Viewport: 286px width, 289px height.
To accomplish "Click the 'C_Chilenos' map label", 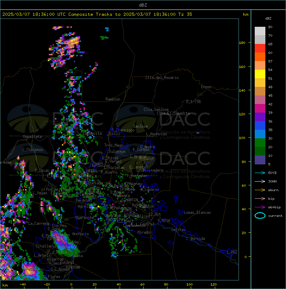I will (33, 150).
